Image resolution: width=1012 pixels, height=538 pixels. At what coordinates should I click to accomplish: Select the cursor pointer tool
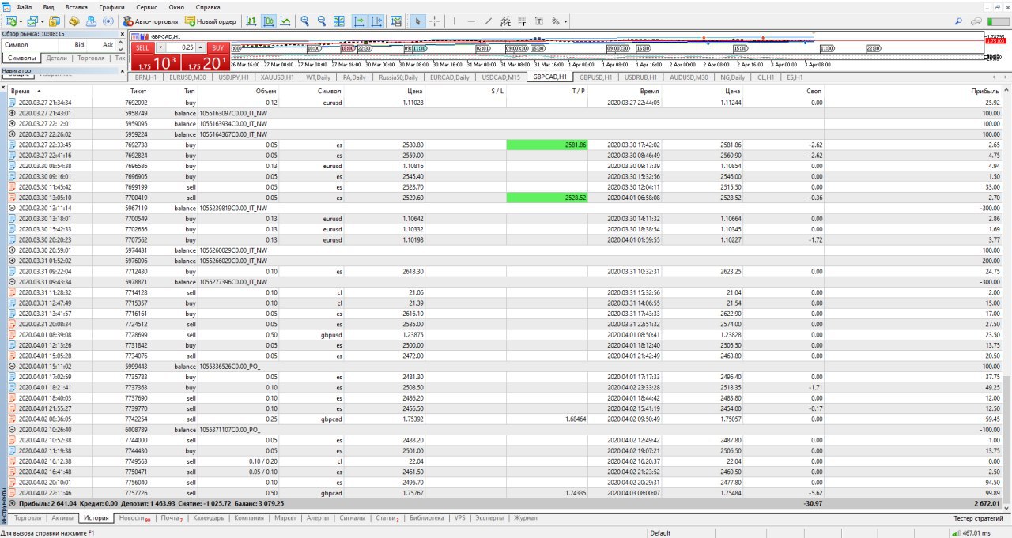[x=418, y=21]
